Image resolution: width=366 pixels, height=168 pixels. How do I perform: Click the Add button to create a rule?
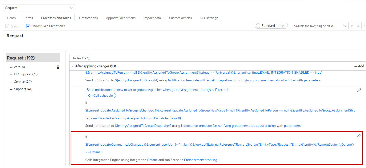tap(359, 66)
